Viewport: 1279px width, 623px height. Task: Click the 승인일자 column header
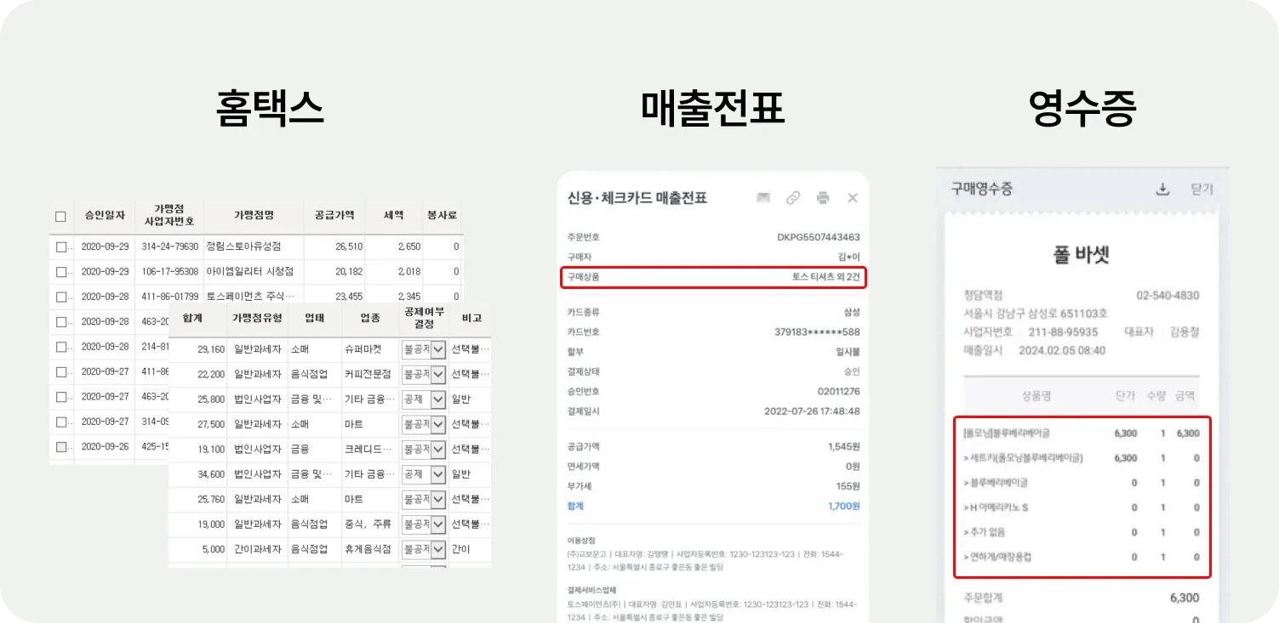pyautogui.click(x=106, y=215)
